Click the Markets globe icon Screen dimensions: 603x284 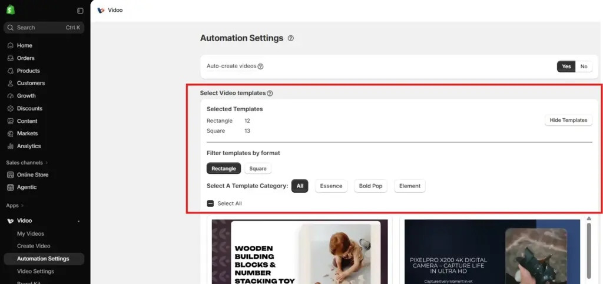(x=11, y=133)
